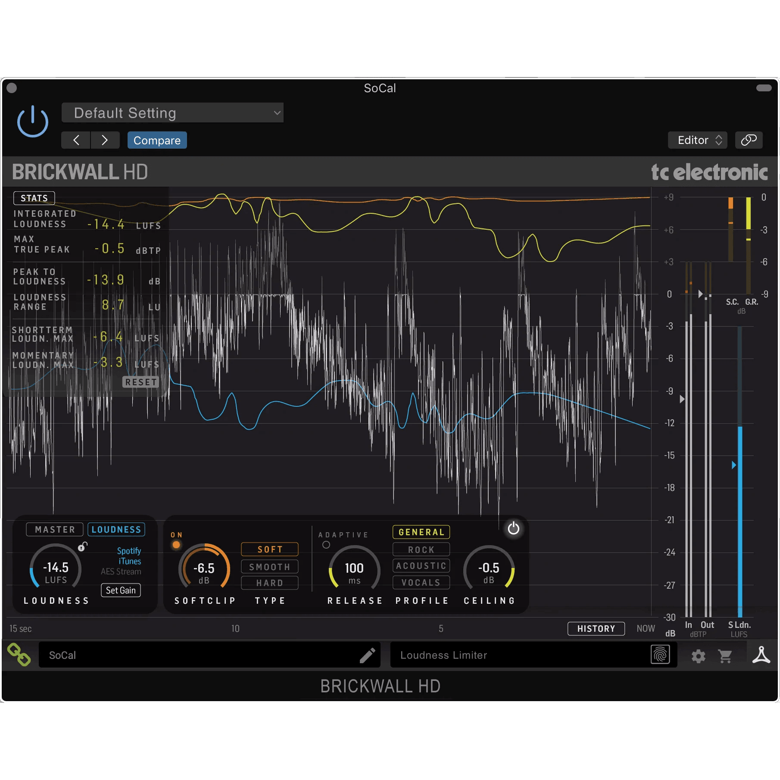
Task: Click the shopping cart icon
Action: pos(725,656)
